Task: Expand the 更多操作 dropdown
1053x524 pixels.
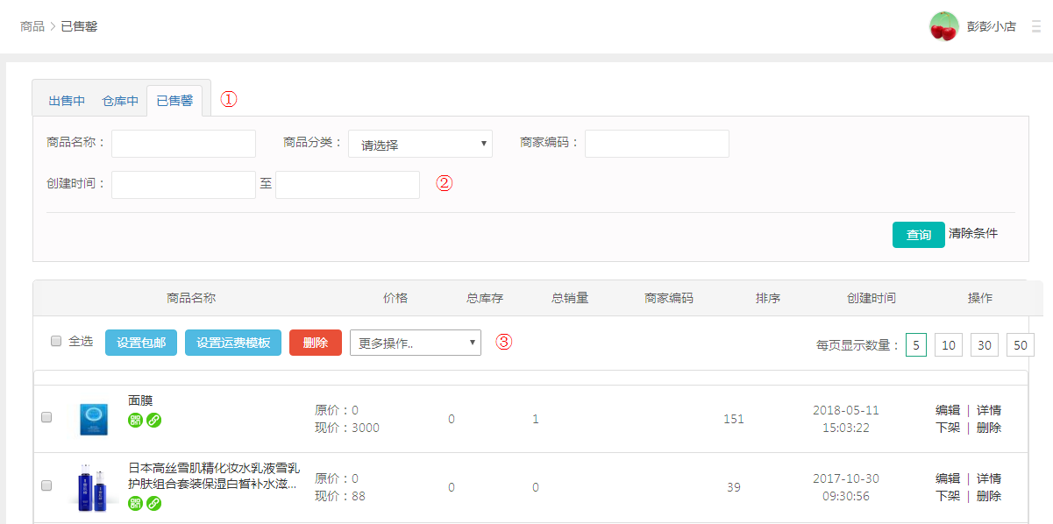Action: pyautogui.click(x=415, y=343)
